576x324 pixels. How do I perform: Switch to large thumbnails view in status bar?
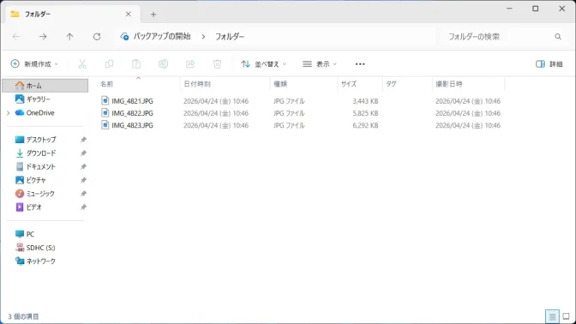click(566, 316)
